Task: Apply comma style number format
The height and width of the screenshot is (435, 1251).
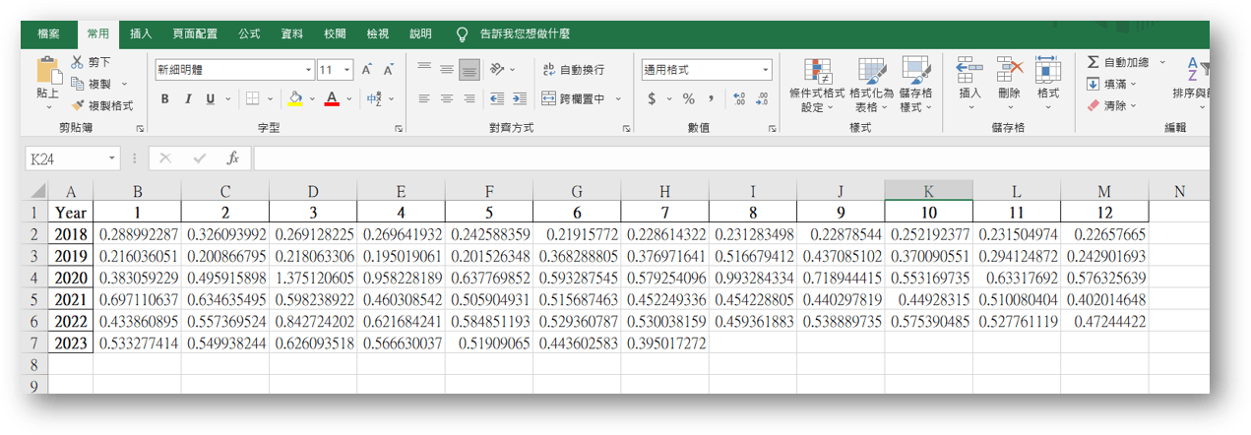Action: coord(711,98)
